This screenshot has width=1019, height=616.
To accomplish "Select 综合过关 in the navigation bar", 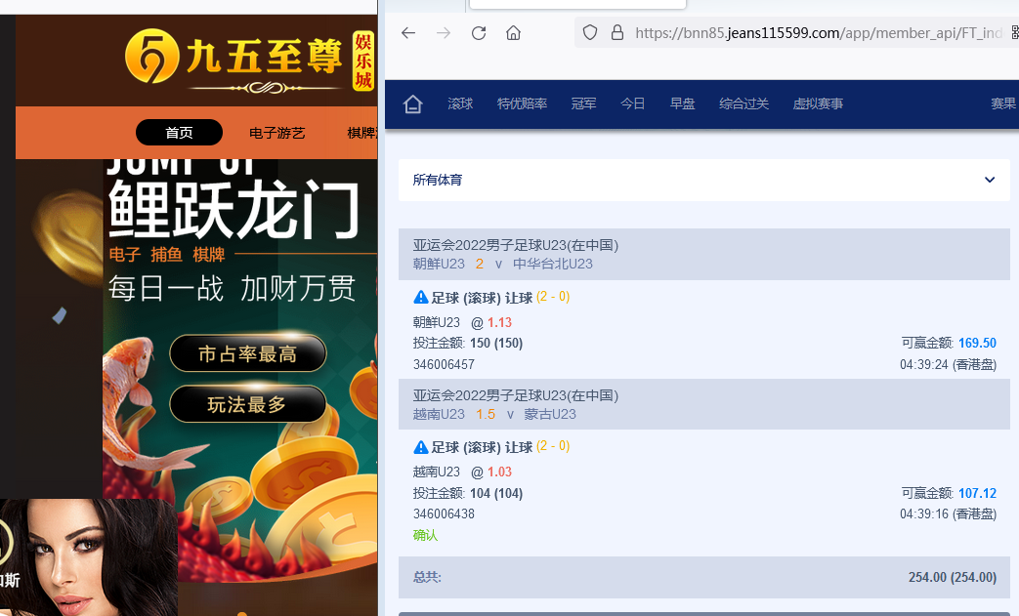I will click(743, 103).
